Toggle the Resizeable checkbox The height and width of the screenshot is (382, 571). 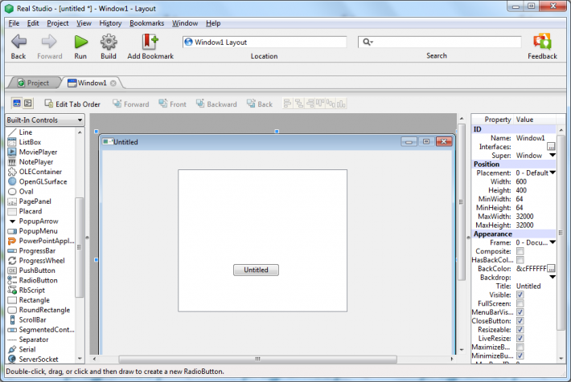pos(520,330)
